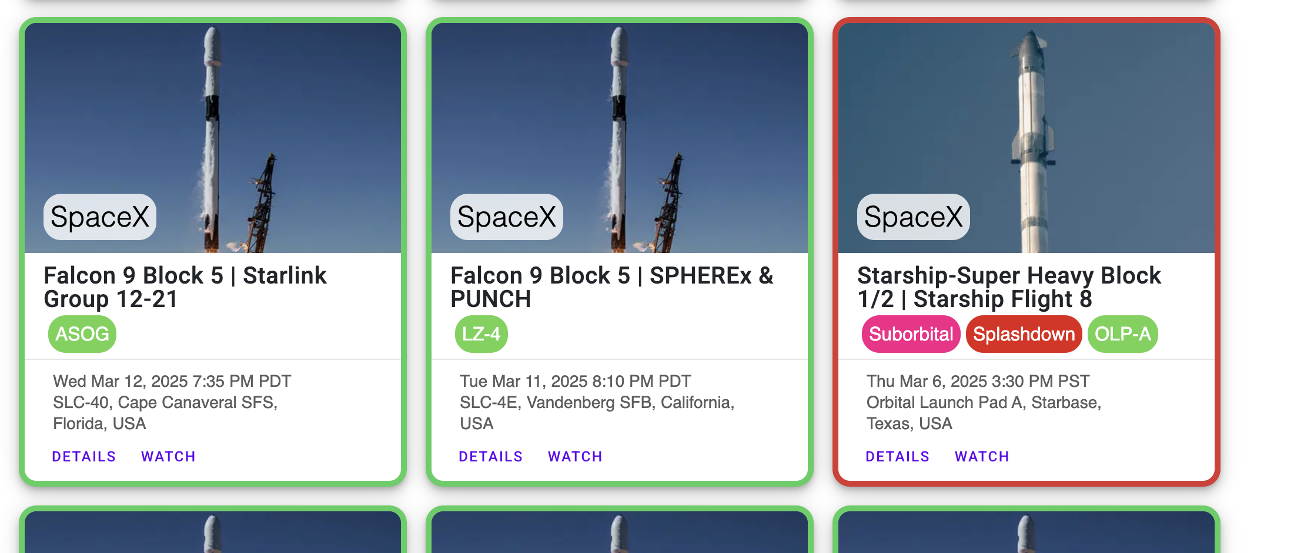Viewport: 1304px width, 553px height.
Task: Click the Starship-Super Heavy card title
Action: click(x=1008, y=287)
